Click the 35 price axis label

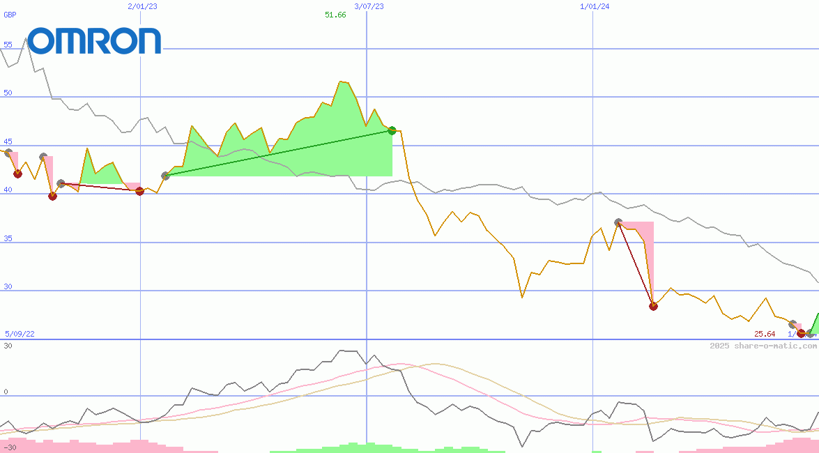pyautogui.click(x=8, y=238)
